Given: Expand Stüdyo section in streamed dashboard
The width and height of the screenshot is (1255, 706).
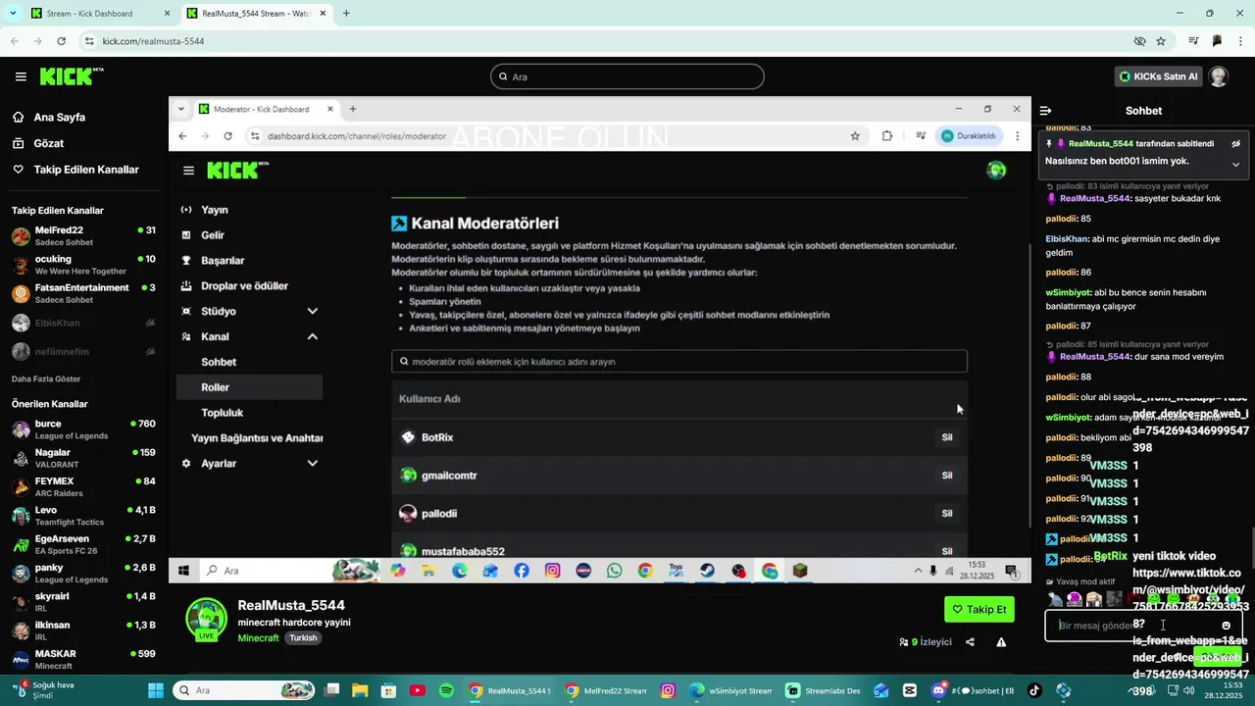Looking at the screenshot, I should [x=312, y=311].
